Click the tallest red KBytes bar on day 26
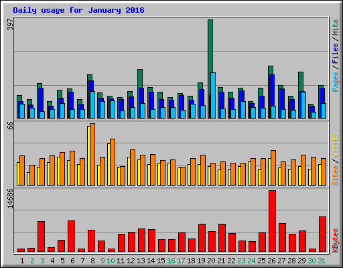Viewport: 343px width, 268px height. [x=272, y=221]
